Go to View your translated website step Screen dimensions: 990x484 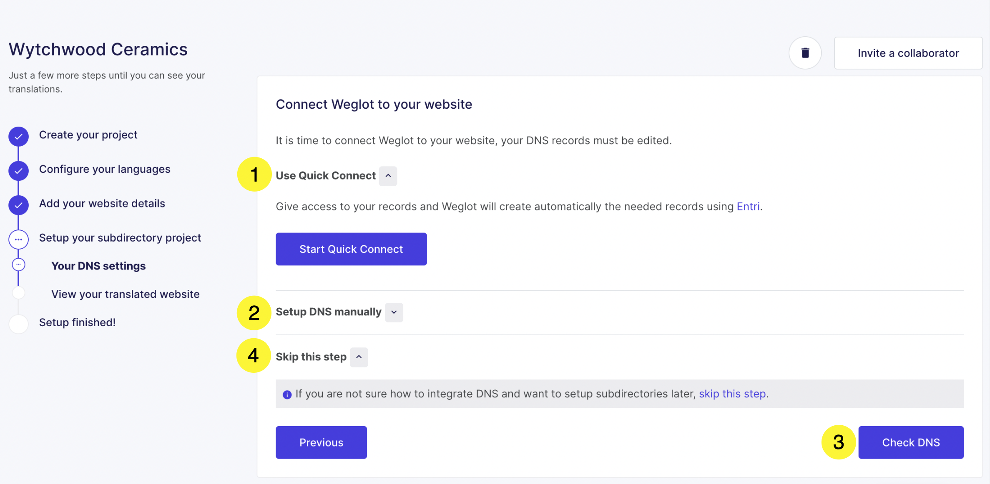[x=125, y=294]
